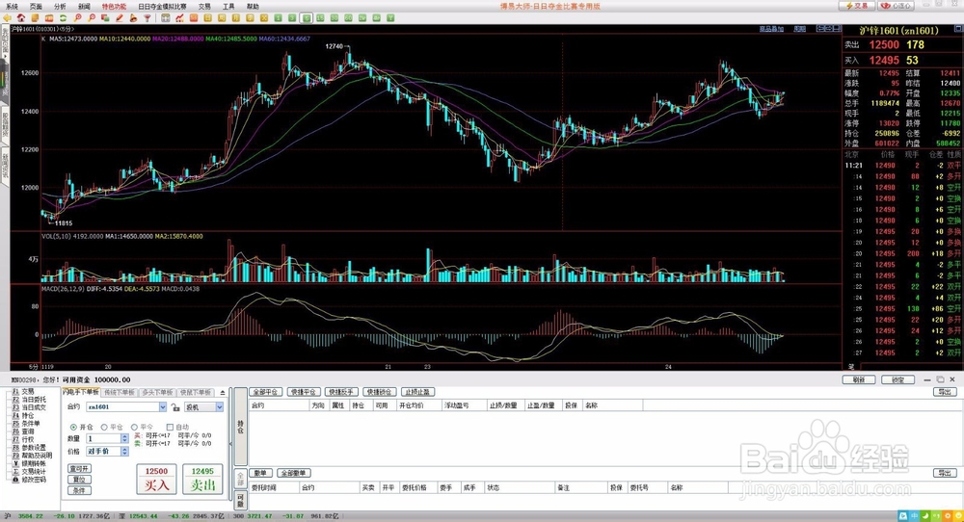Open the 合约 zn1601 dropdown arrow

click(x=162, y=406)
